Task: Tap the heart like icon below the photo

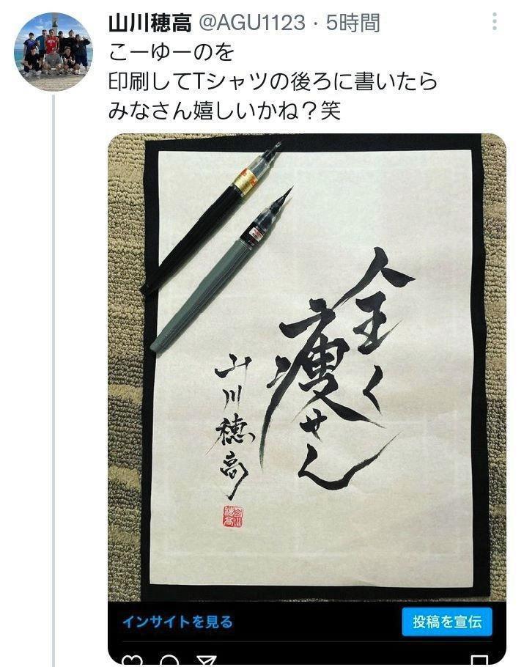Action: coord(132,661)
